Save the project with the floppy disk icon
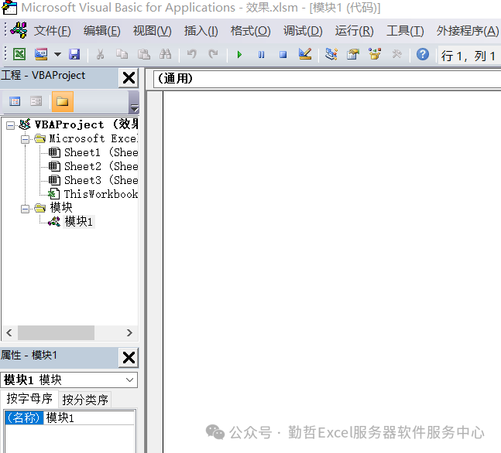Image resolution: width=501 pixels, height=453 pixels. pos(74,54)
